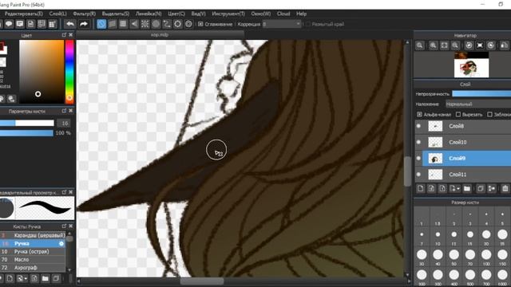Hide the Слой11 layer

pyautogui.click(x=418, y=175)
